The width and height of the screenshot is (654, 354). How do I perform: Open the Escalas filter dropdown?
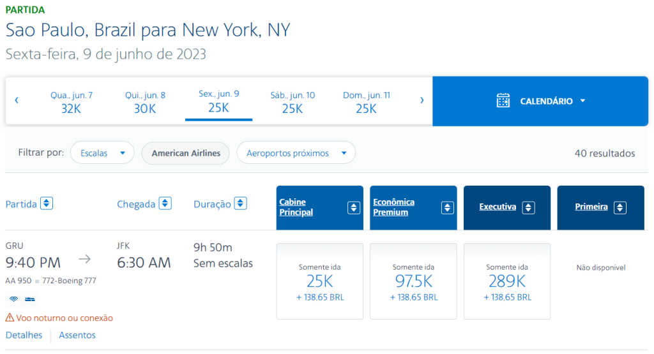(102, 153)
